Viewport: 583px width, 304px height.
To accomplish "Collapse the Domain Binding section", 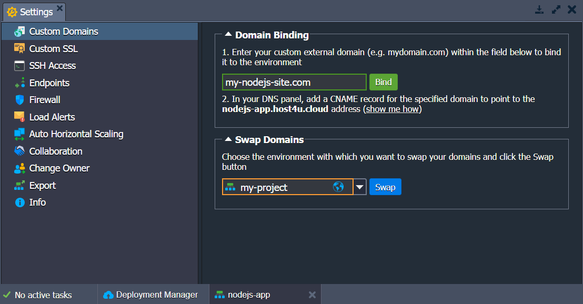I will (227, 35).
